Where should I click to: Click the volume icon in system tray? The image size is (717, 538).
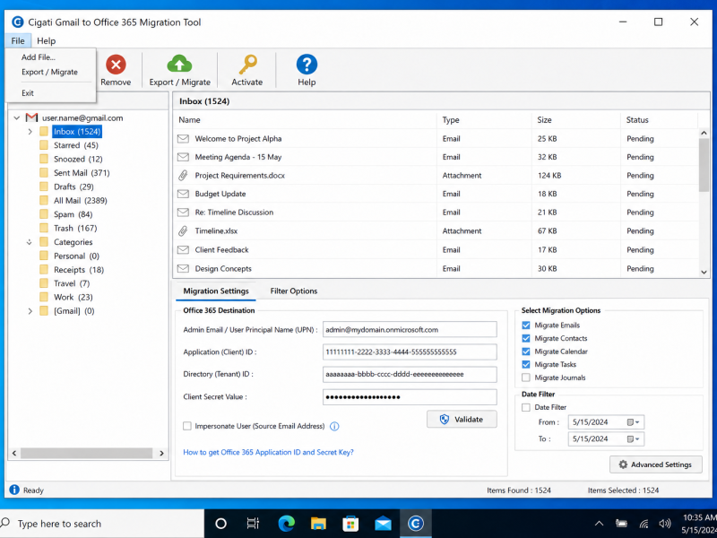(664, 524)
